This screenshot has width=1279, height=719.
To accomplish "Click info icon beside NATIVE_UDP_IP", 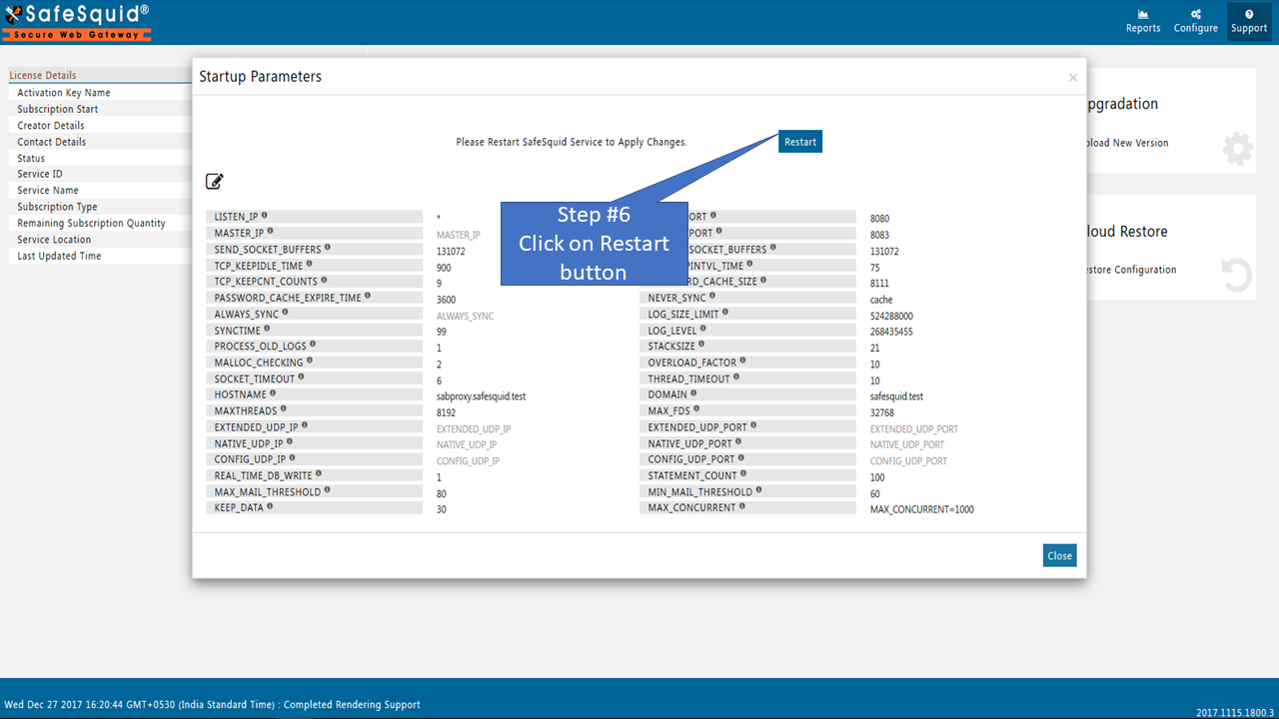I will pyautogui.click(x=290, y=442).
